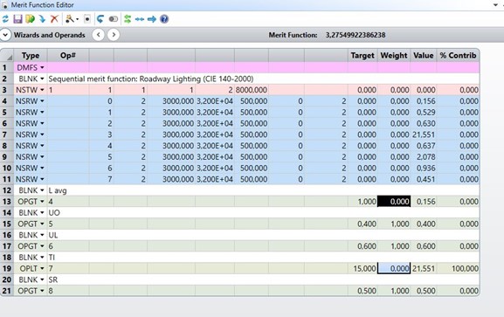Open the NSTW type dropdown in row 3
The height and width of the screenshot is (317, 504).
[x=42, y=90]
